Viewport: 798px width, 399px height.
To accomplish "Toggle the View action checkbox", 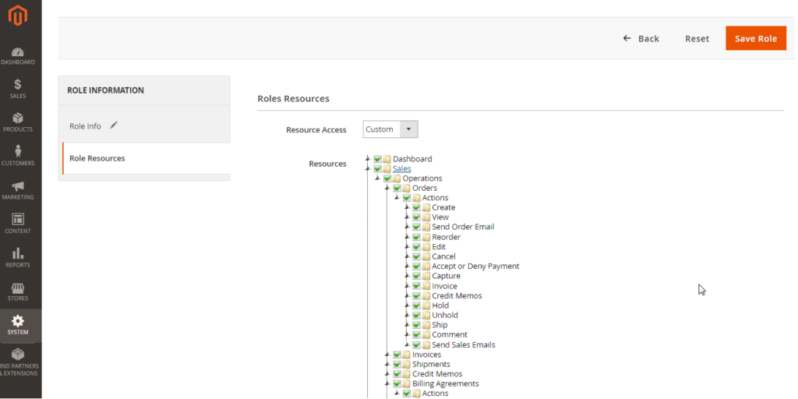I will (416, 217).
